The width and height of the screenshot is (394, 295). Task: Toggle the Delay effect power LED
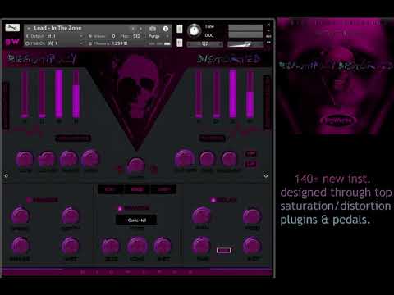coord(213,200)
